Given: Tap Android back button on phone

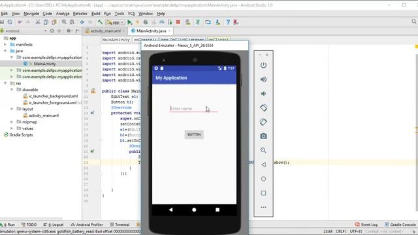Looking at the screenshot, I should tap(170, 210).
